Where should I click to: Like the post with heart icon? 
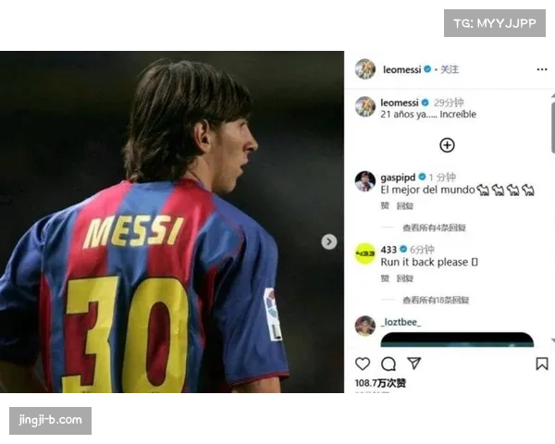[363, 364]
